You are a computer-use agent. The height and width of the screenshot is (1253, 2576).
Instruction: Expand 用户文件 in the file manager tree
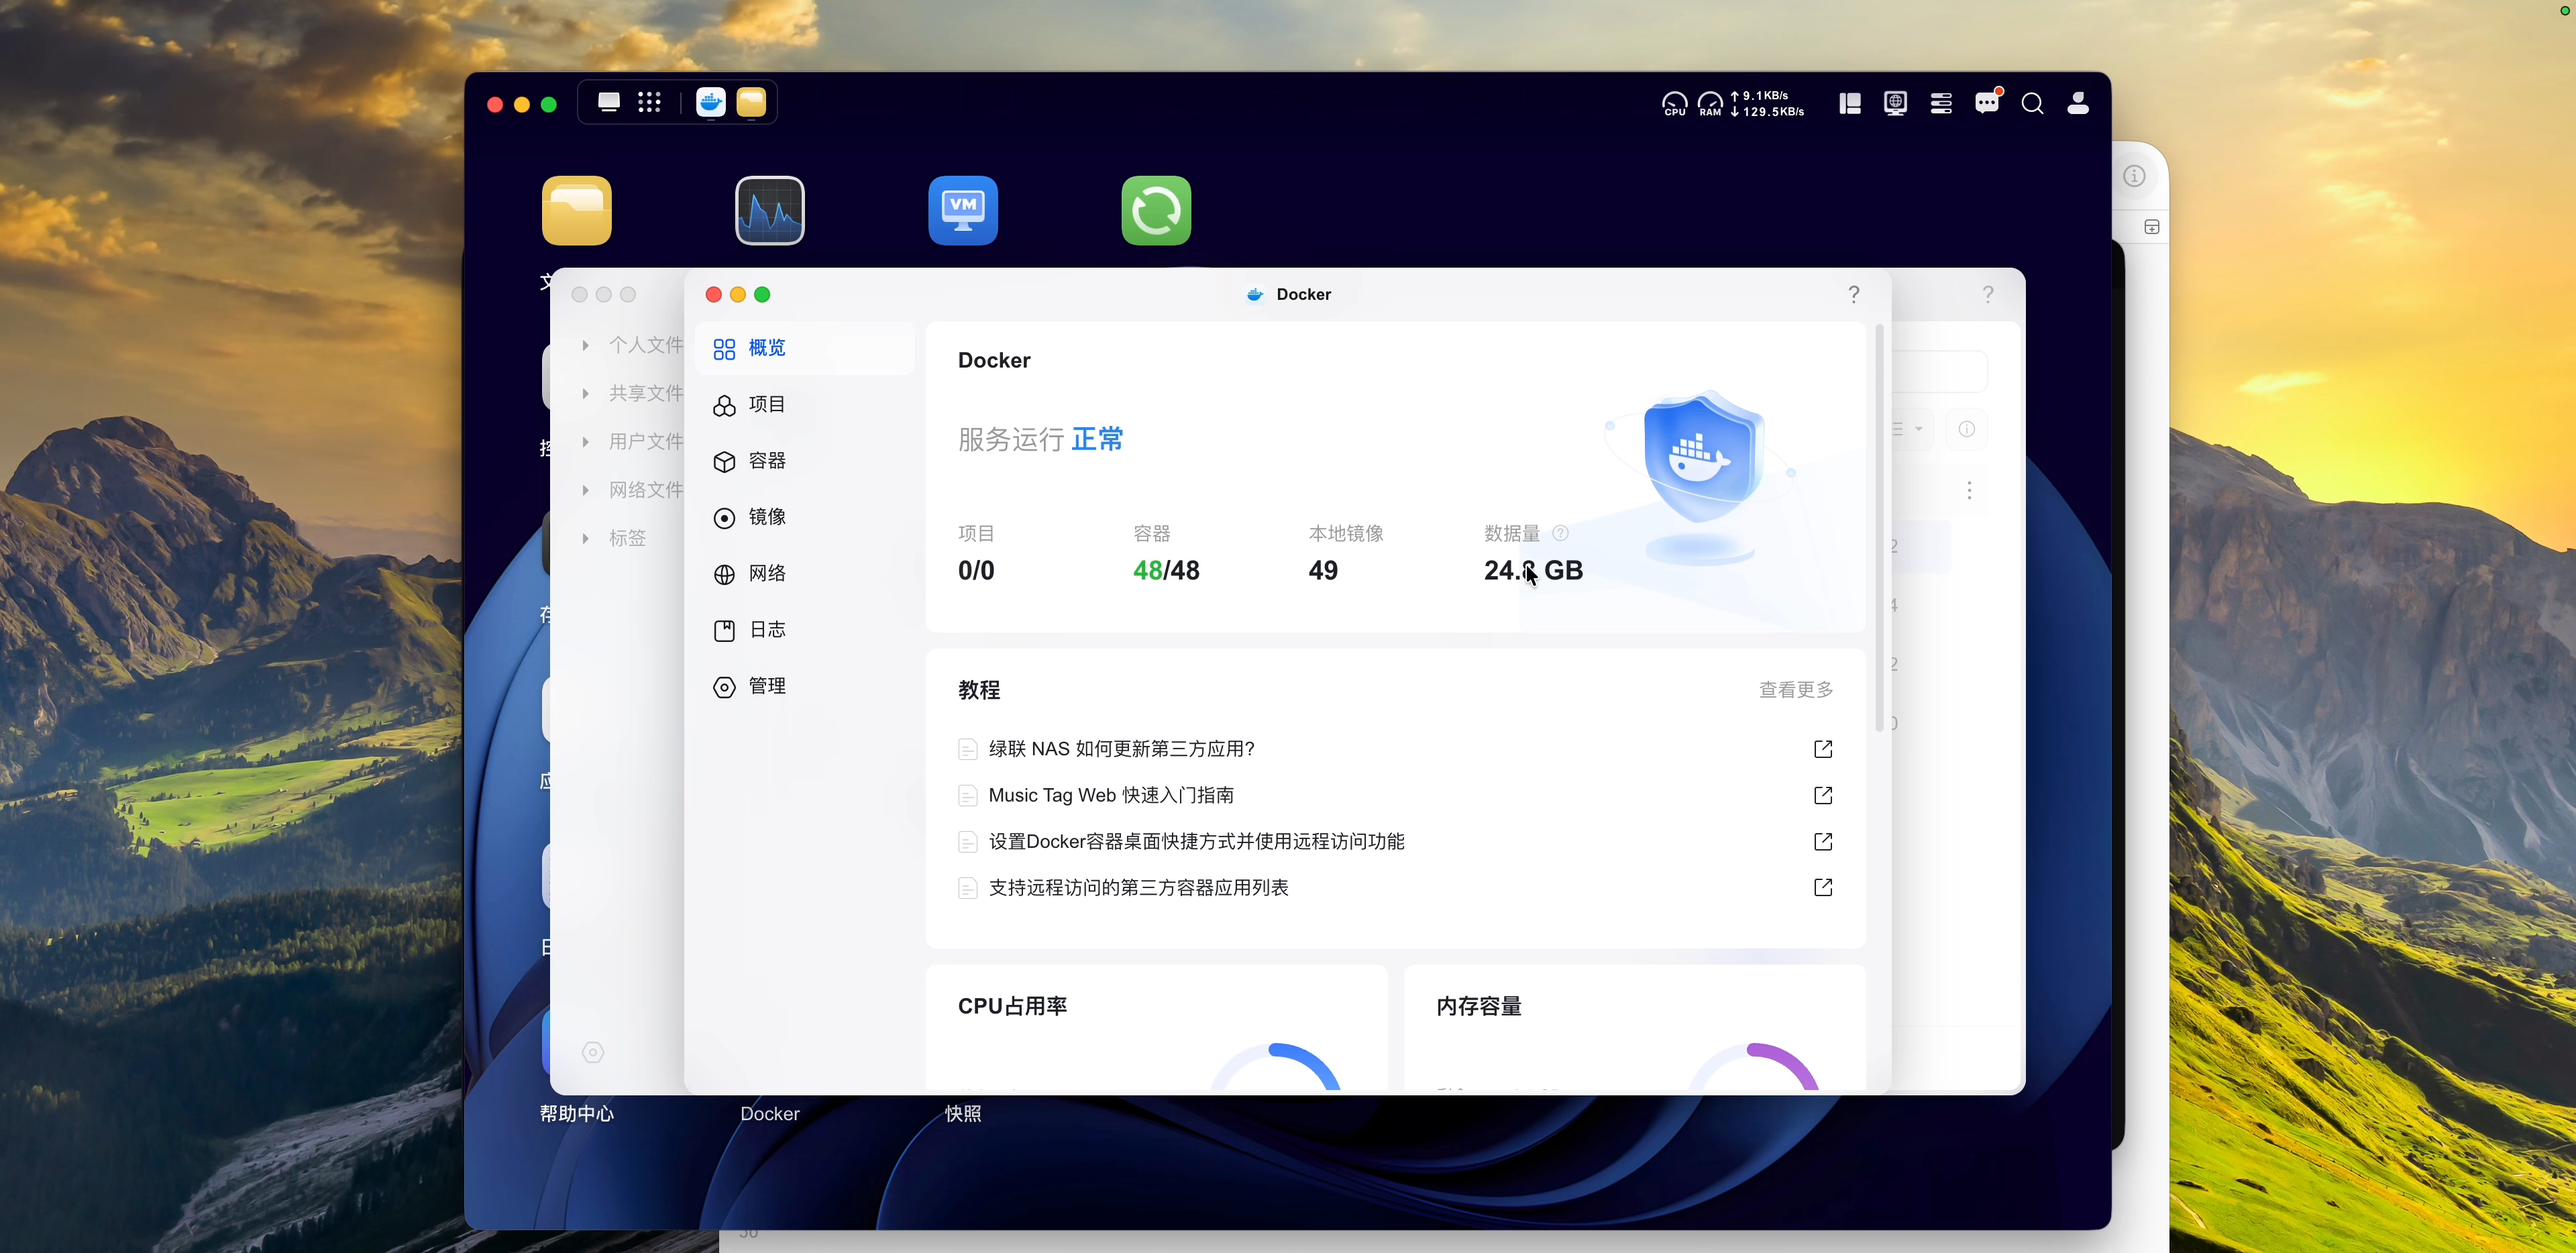(x=586, y=441)
